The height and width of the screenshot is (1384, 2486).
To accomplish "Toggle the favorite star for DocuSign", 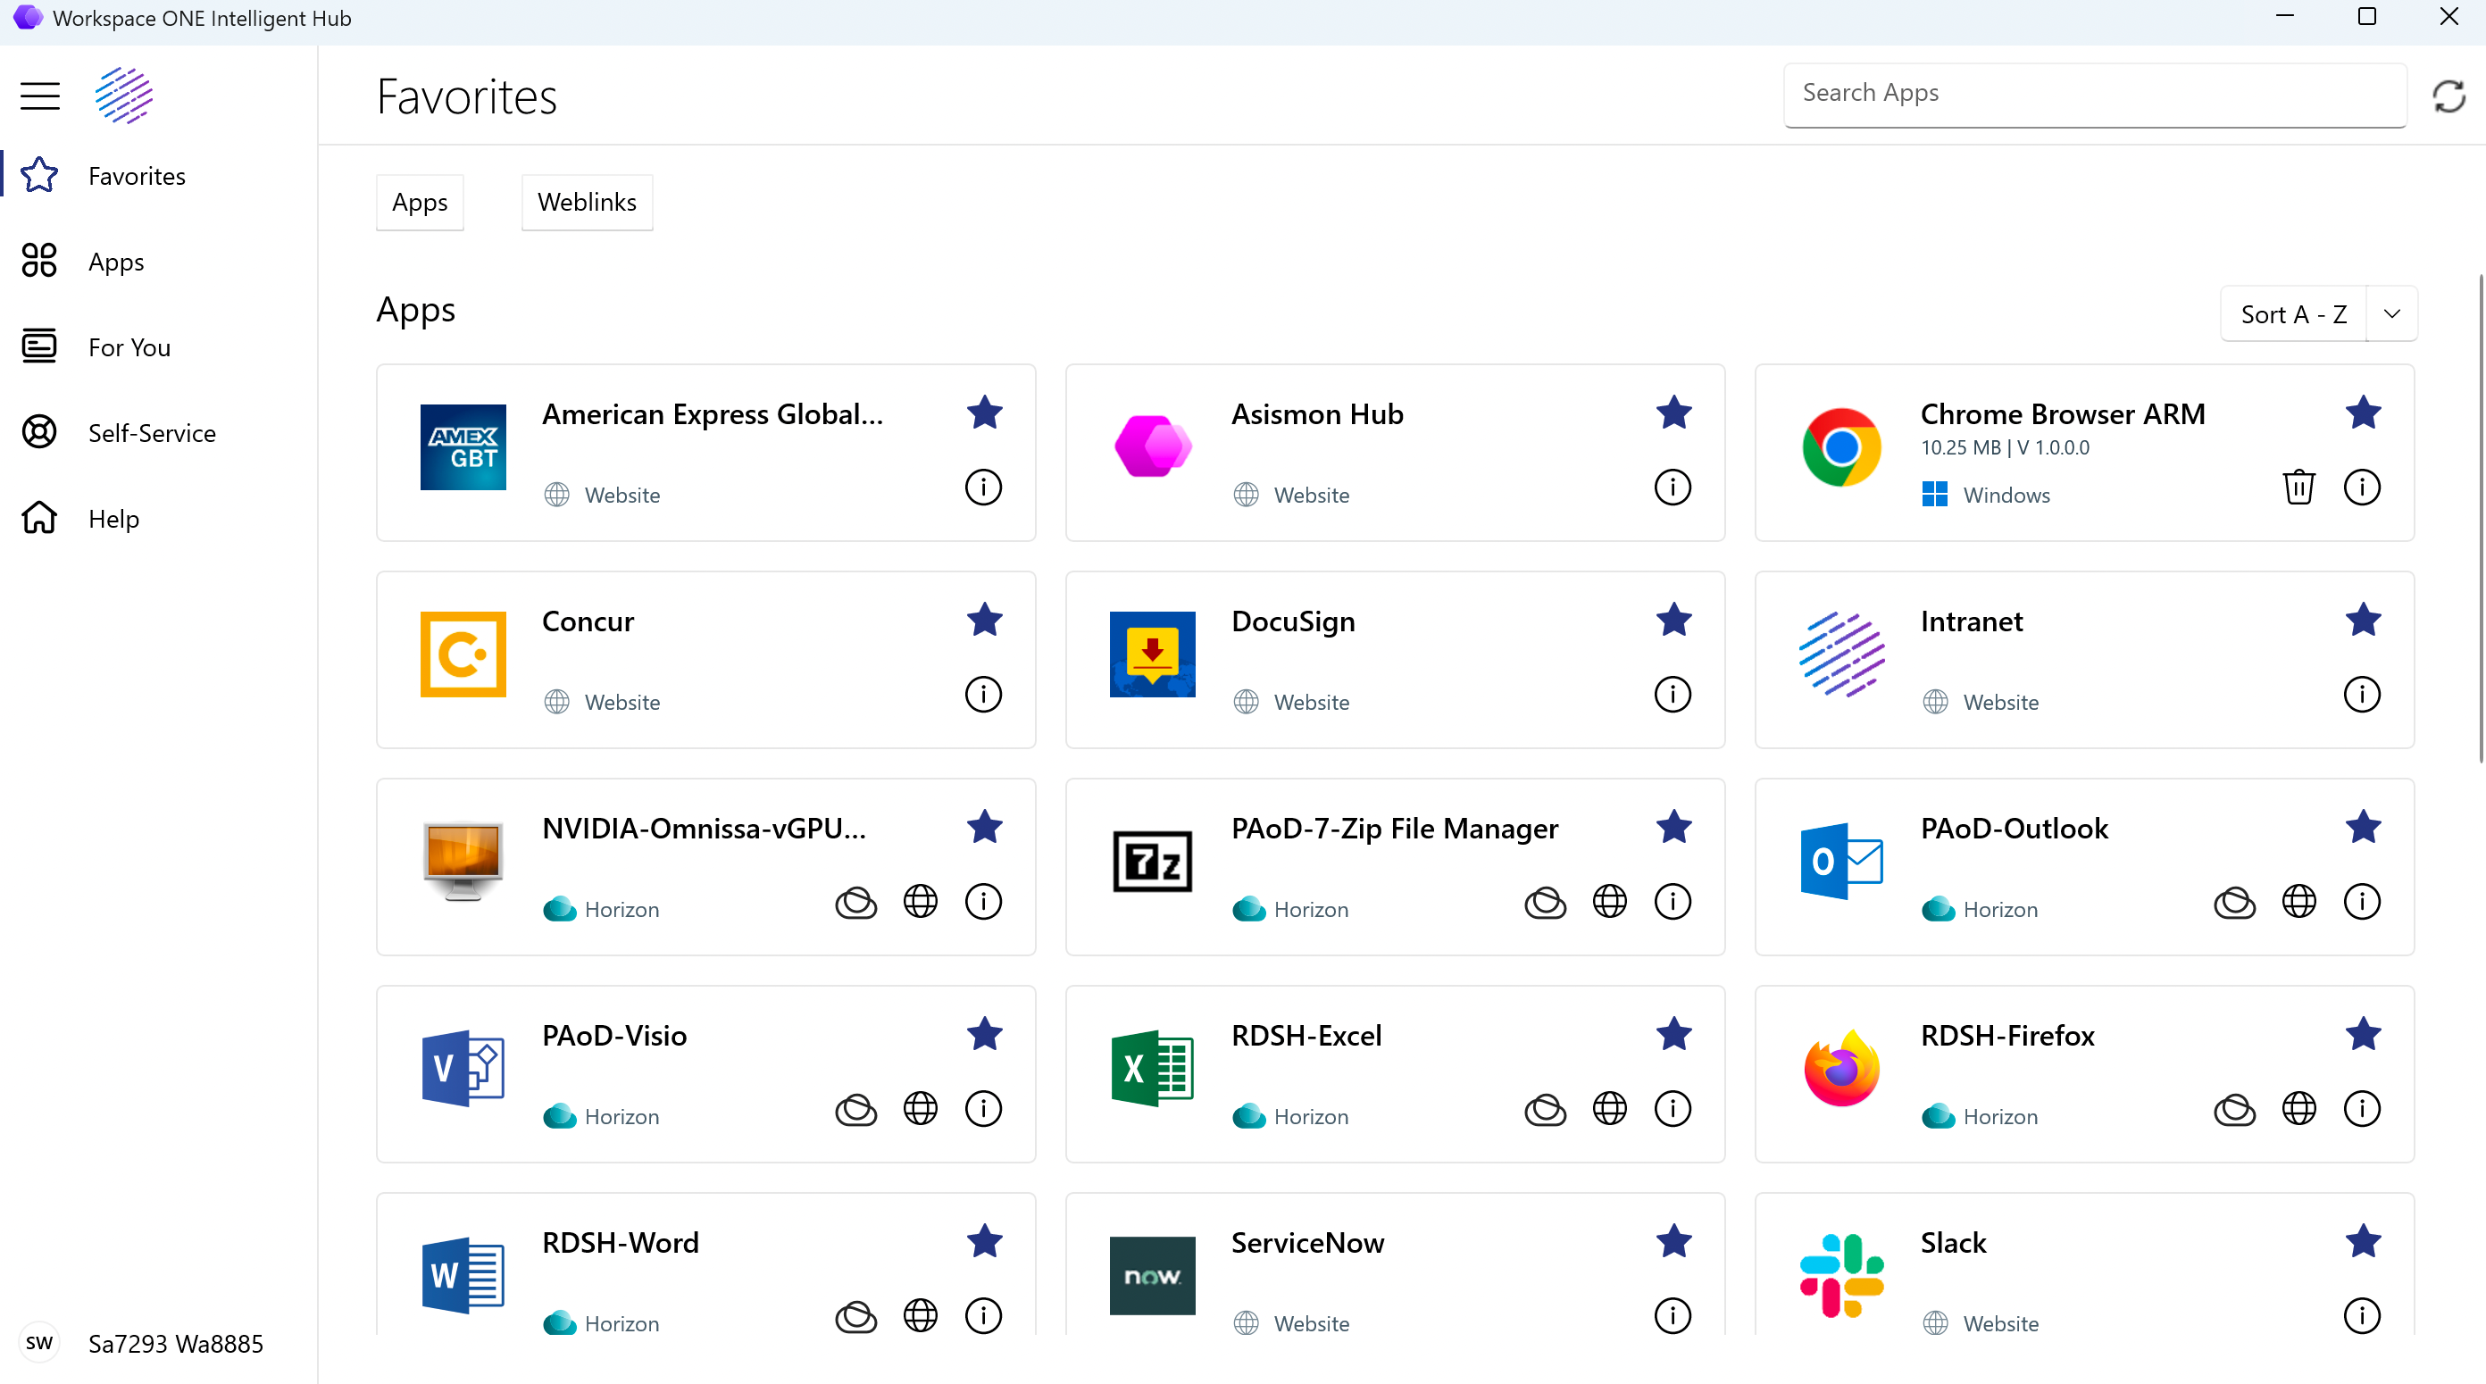I will pyautogui.click(x=1673, y=621).
